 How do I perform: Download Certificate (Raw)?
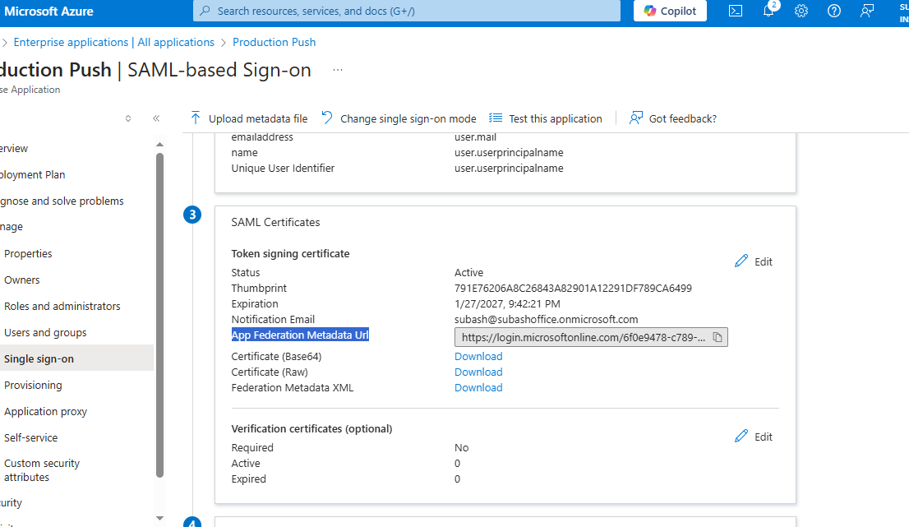(x=478, y=372)
